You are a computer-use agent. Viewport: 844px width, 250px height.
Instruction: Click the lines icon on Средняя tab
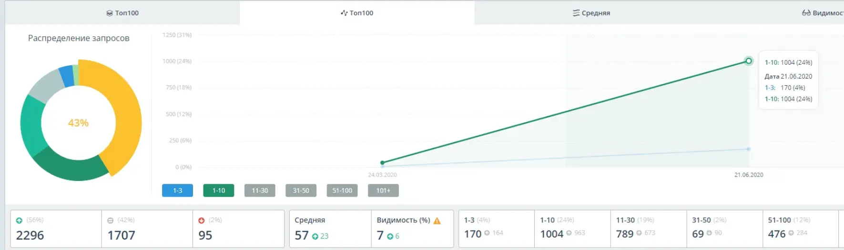coord(576,13)
